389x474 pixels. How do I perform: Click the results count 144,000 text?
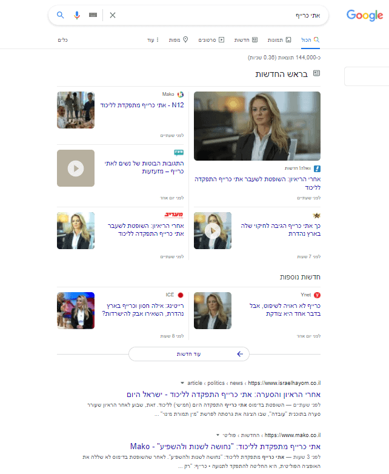click(x=284, y=58)
